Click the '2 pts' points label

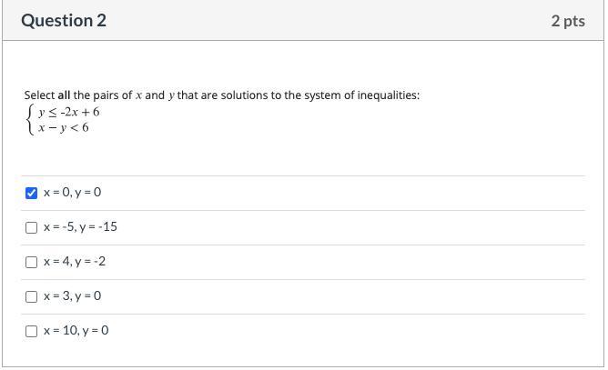[x=567, y=20]
